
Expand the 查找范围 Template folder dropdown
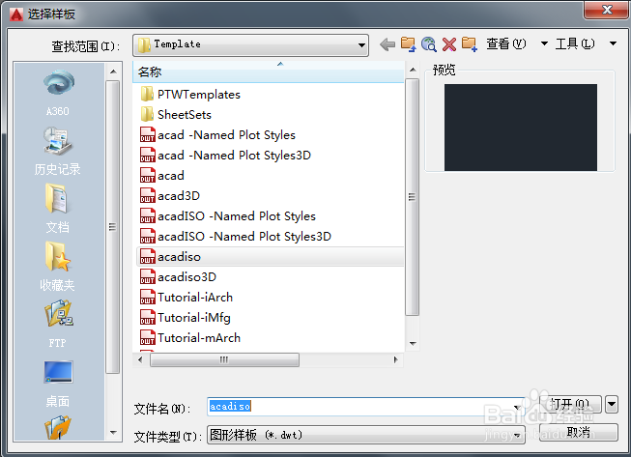pos(361,45)
